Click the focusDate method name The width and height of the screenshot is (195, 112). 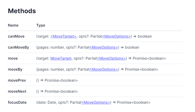[x=17, y=102]
